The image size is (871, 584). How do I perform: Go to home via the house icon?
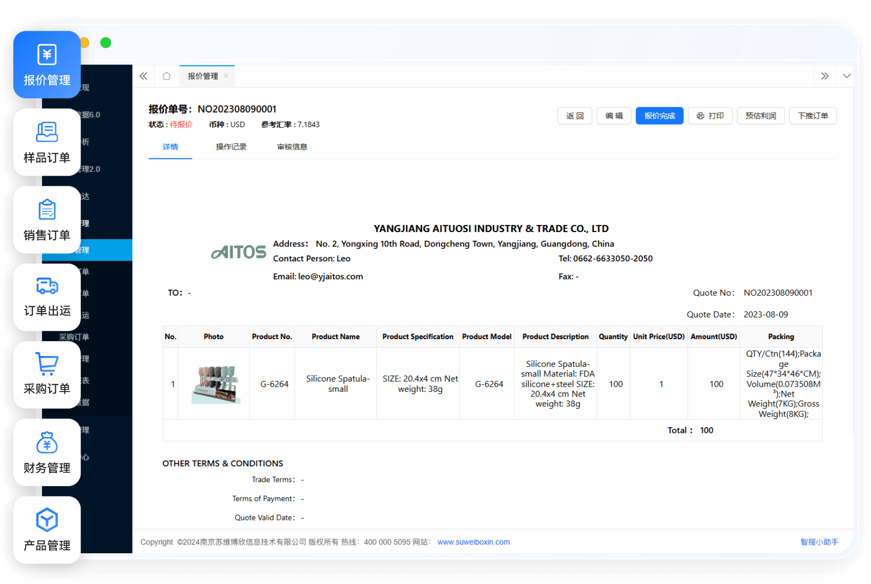click(167, 76)
